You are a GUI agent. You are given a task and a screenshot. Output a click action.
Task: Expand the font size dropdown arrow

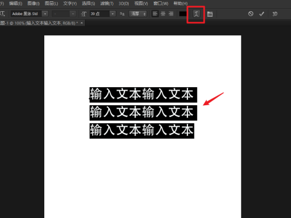pyautogui.click(x=112, y=14)
